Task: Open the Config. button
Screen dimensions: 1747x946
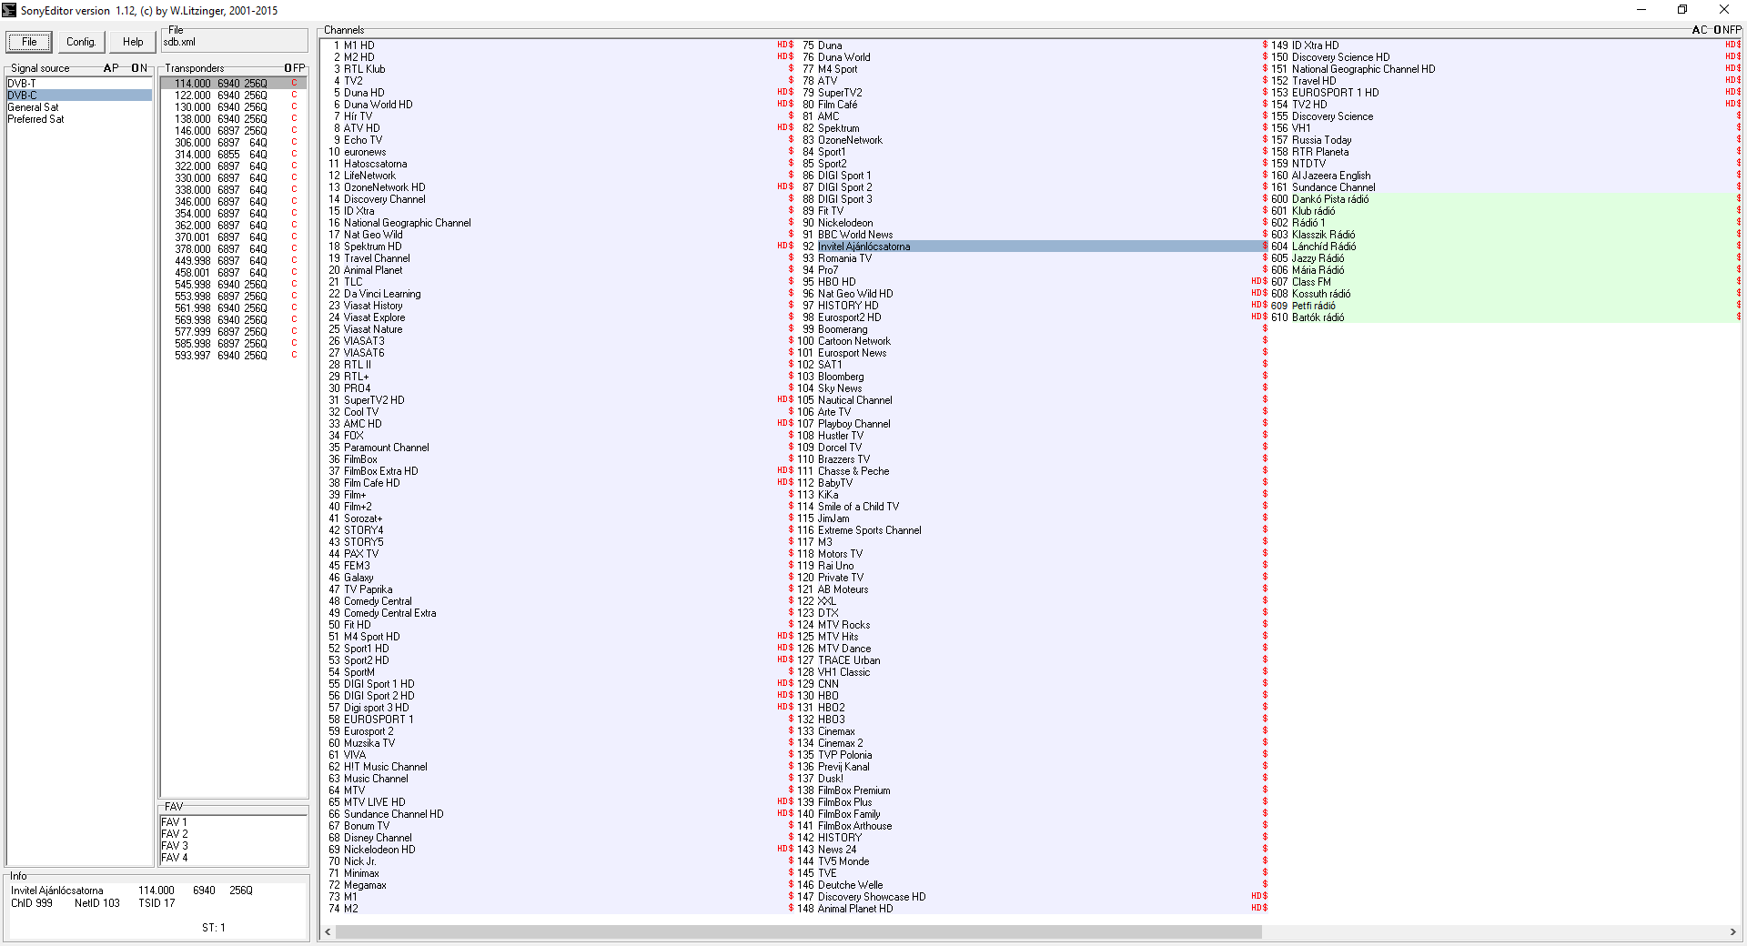Action: tap(81, 42)
